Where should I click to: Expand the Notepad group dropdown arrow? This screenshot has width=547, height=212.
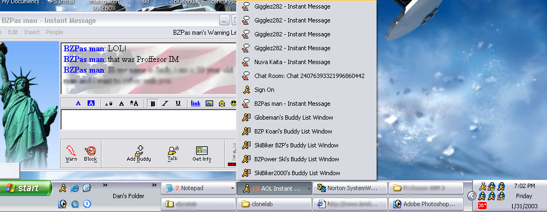[233, 189]
